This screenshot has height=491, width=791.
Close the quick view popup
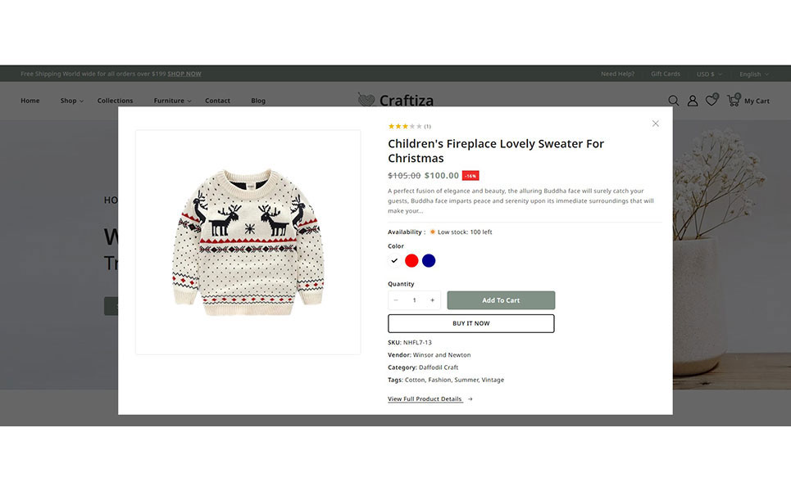click(655, 124)
